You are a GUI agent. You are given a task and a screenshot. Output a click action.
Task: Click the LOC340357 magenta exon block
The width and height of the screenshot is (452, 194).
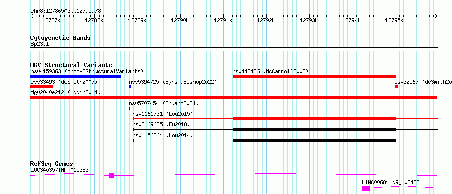pos(111,176)
